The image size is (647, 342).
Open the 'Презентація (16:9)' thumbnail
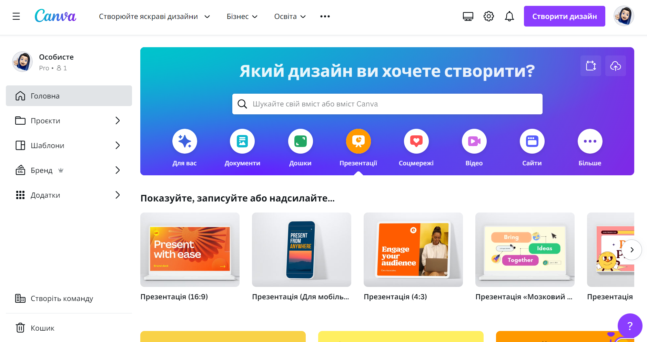[x=190, y=250]
